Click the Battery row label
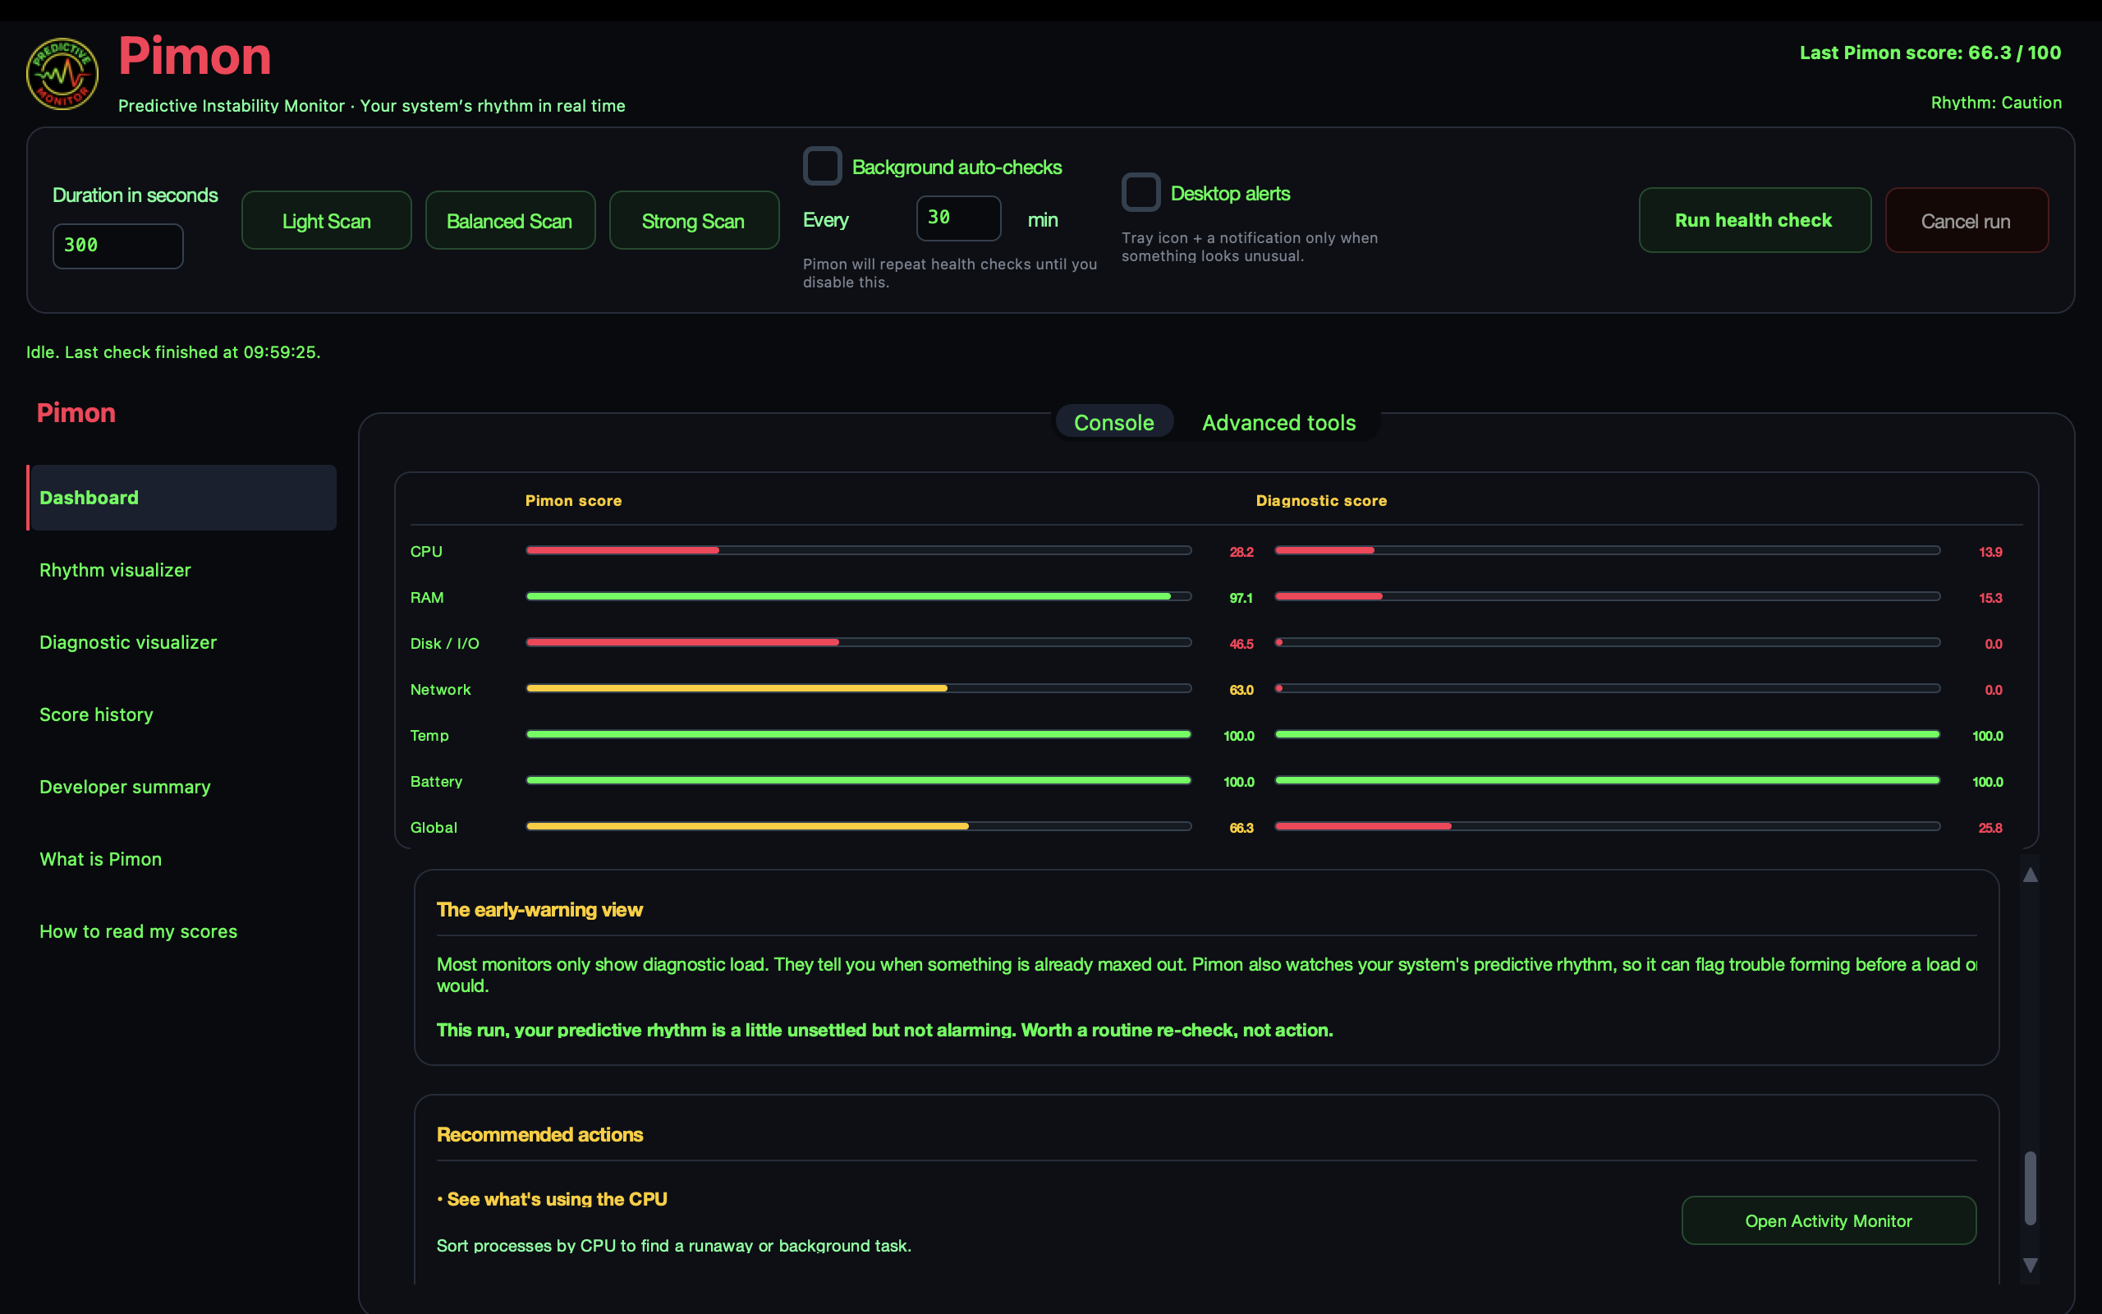Screen dimensions: 2102x1314 (x=436, y=782)
